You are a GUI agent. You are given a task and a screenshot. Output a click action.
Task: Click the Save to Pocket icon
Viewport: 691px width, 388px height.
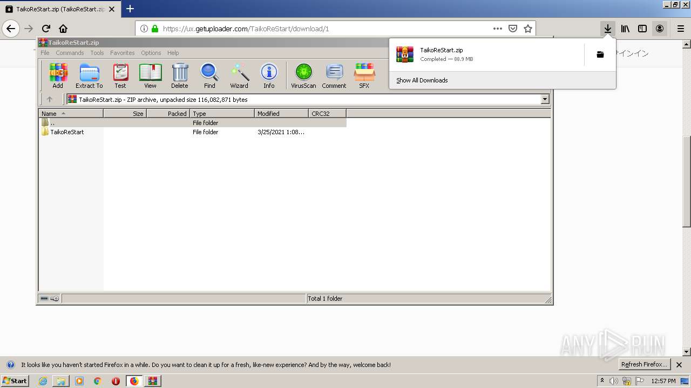513,29
